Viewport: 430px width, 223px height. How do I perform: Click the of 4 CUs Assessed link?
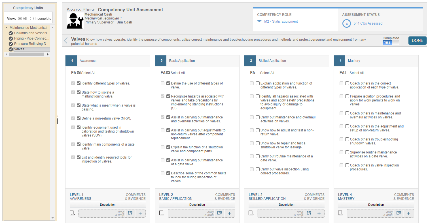pos(368,23)
